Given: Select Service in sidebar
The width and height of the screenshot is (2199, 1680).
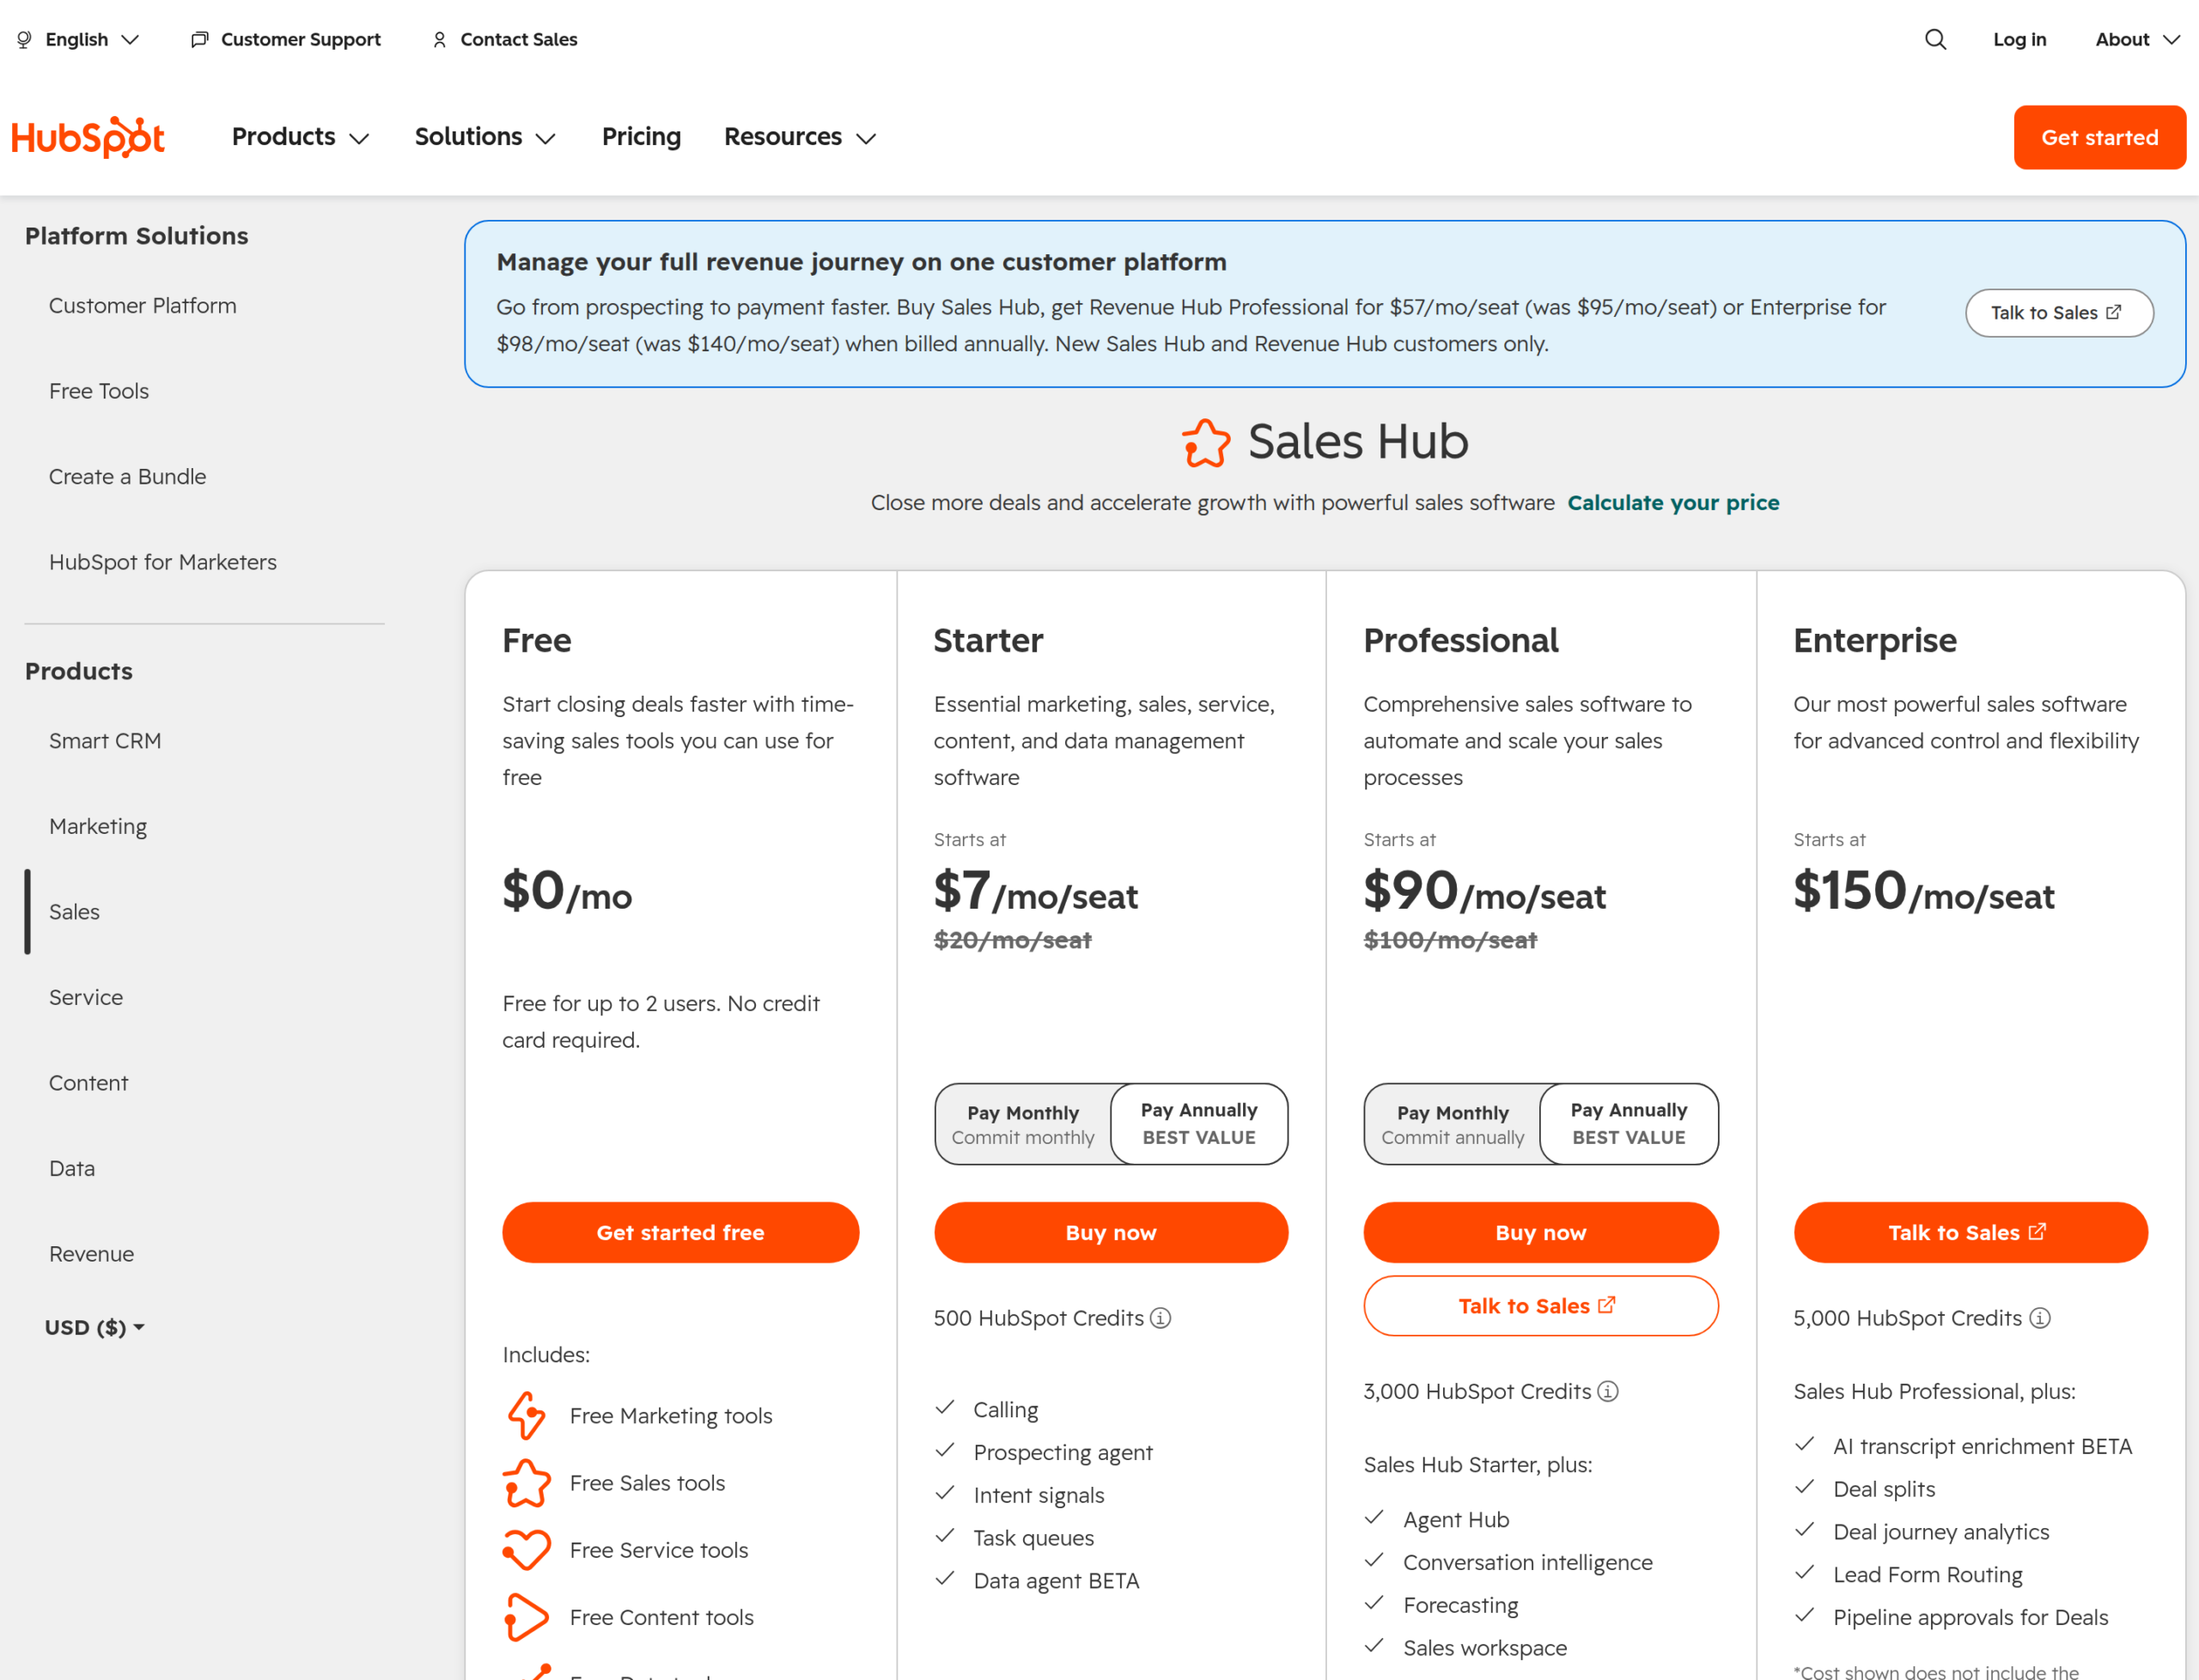Looking at the screenshot, I should point(86,998).
